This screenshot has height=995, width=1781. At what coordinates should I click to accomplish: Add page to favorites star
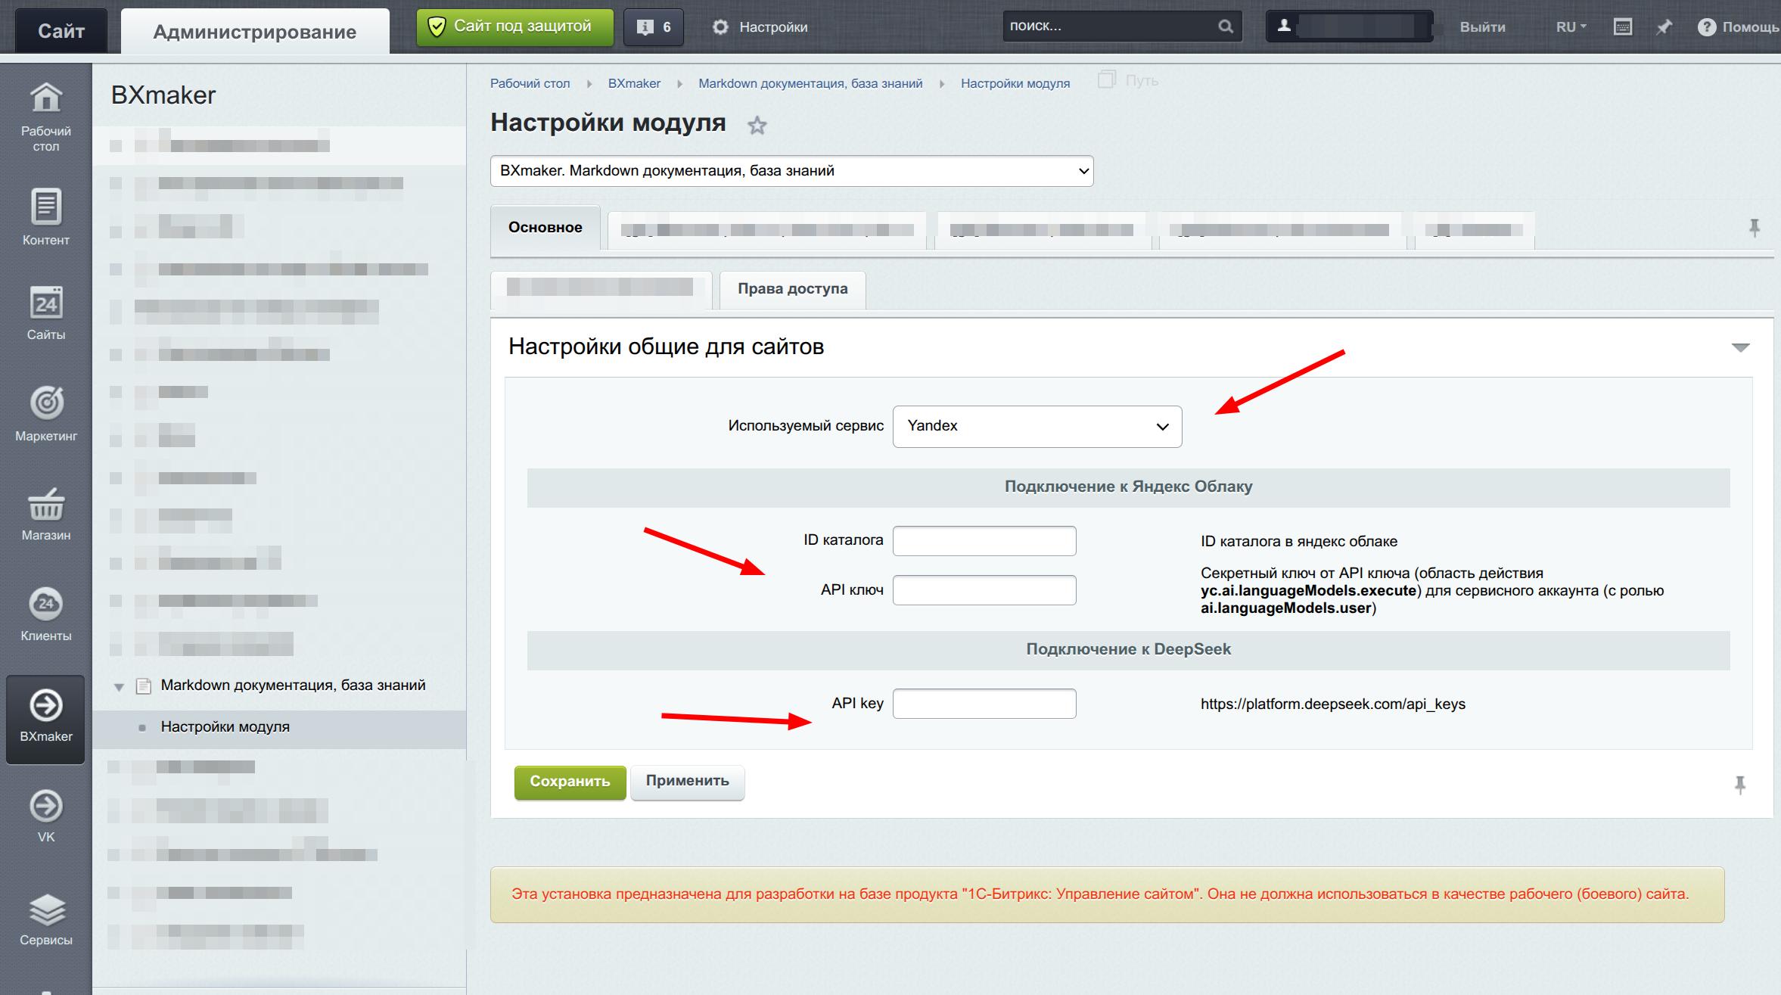[x=757, y=126]
